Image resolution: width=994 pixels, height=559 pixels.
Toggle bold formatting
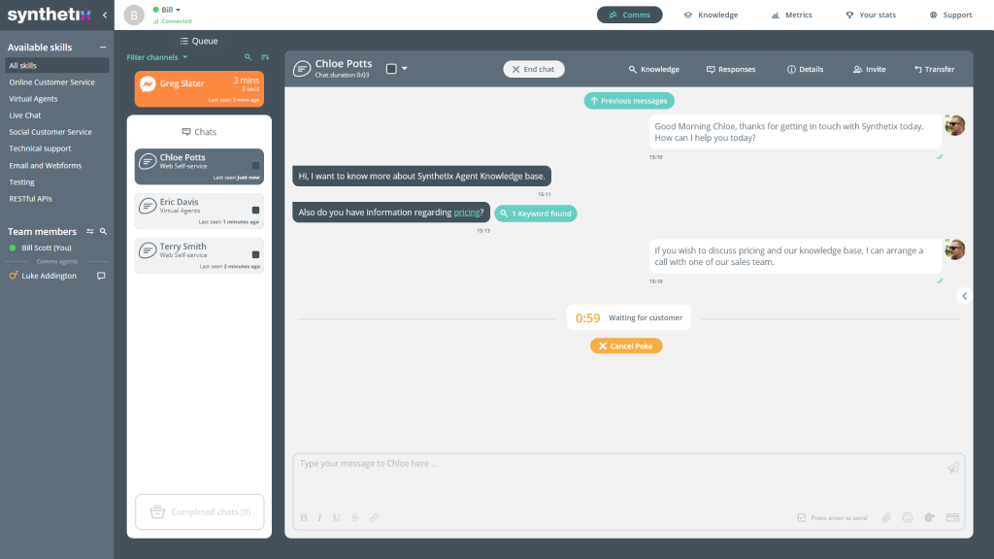point(304,518)
